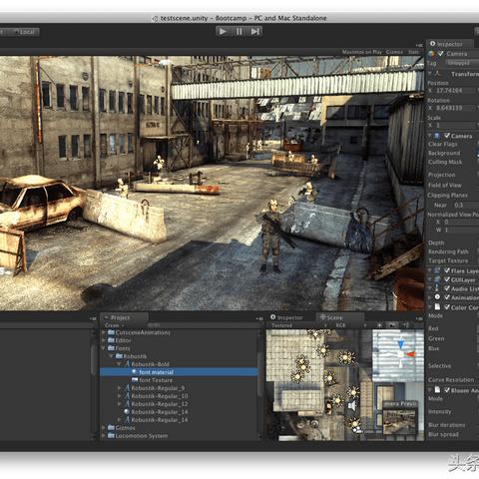479x479 pixels.
Task: Click the Bloom script icon
Action: 437,390
